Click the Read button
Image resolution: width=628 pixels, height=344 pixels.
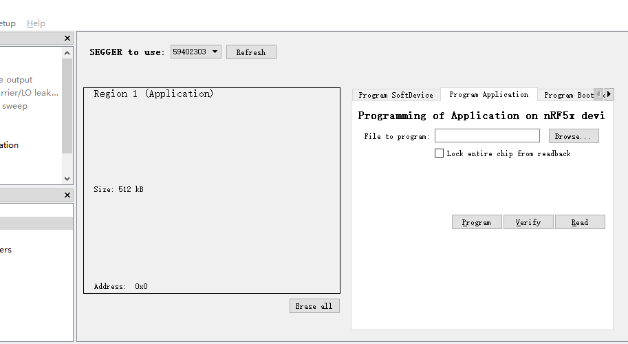coord(579,222)
